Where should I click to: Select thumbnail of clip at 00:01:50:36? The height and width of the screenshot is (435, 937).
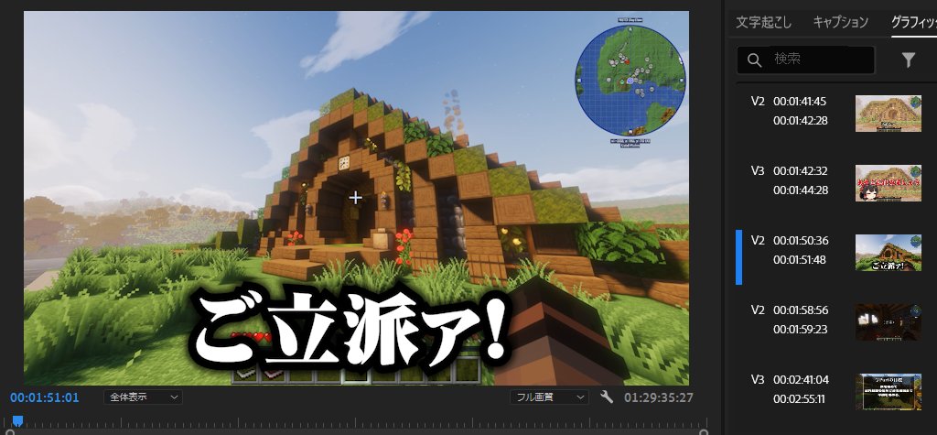(888, 253)
